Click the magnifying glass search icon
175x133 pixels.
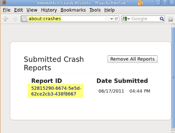tap(162, 19)
